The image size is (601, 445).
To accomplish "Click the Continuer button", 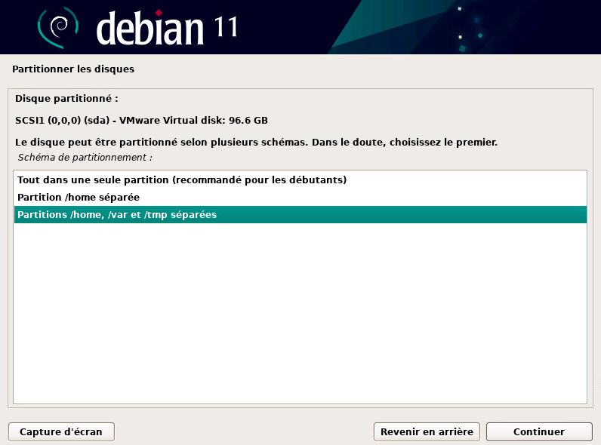I will (x=539, y=432).
